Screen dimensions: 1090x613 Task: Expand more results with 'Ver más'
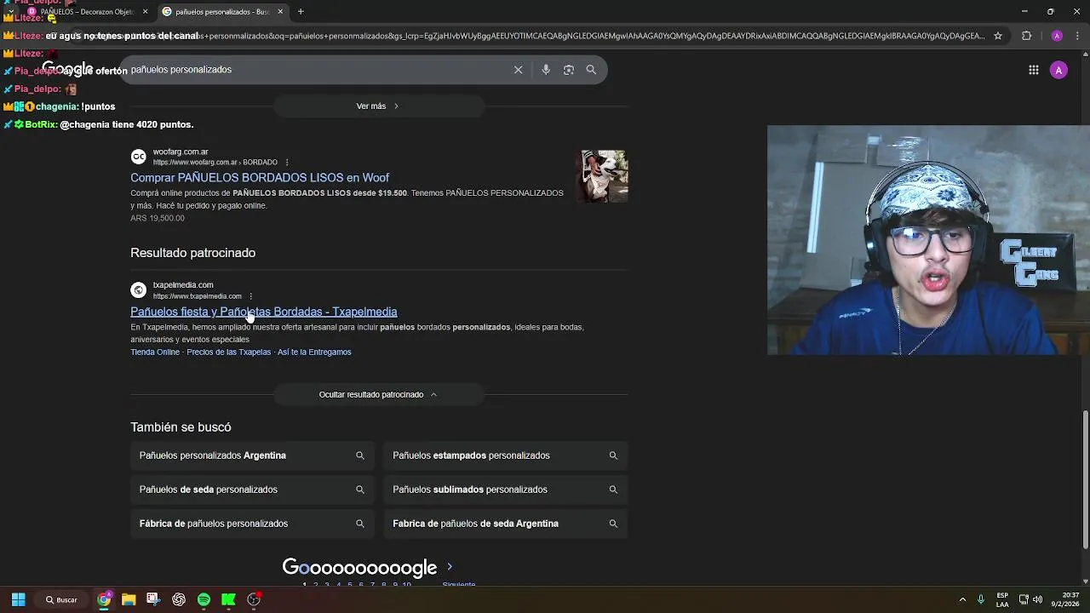point(378,106)
